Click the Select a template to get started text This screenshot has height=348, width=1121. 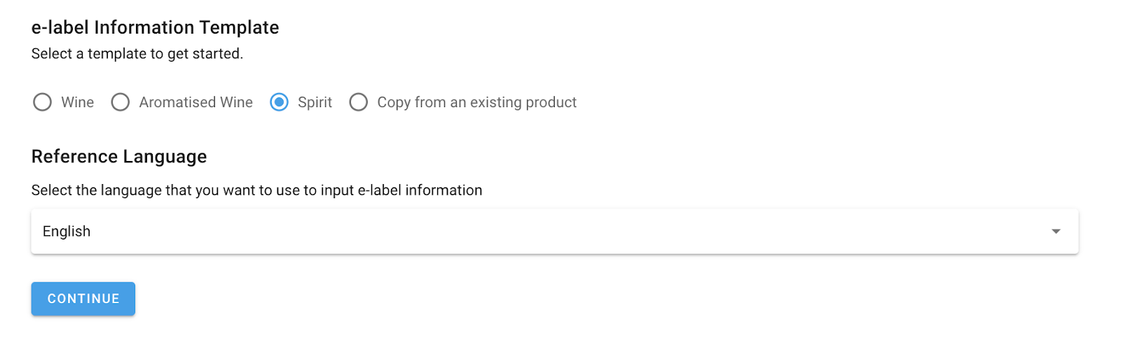click(137, 54)
